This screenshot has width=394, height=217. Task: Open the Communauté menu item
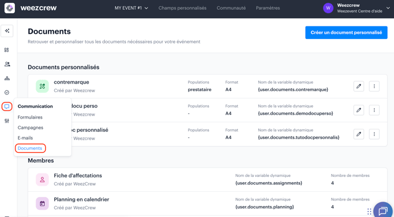231,8
